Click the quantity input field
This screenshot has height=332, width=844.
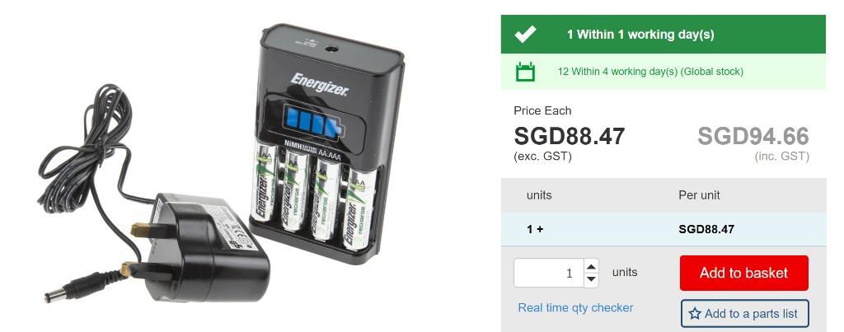point(549,273)
